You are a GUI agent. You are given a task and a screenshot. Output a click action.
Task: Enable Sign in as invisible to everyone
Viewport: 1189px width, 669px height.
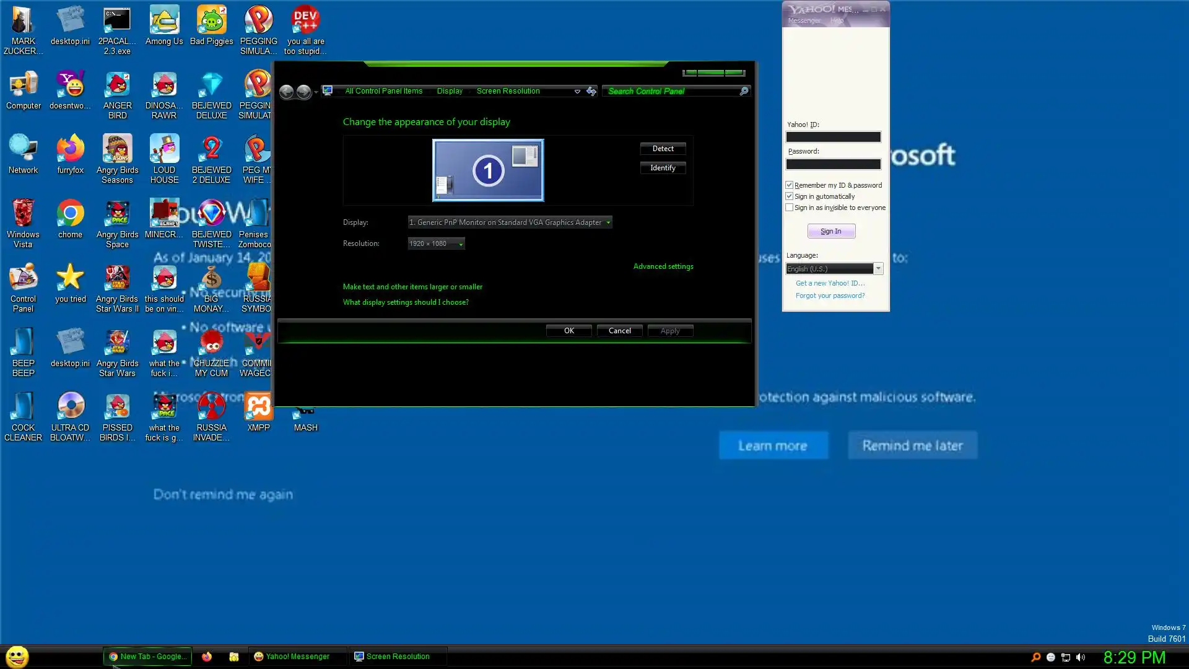tap(790, 208)
